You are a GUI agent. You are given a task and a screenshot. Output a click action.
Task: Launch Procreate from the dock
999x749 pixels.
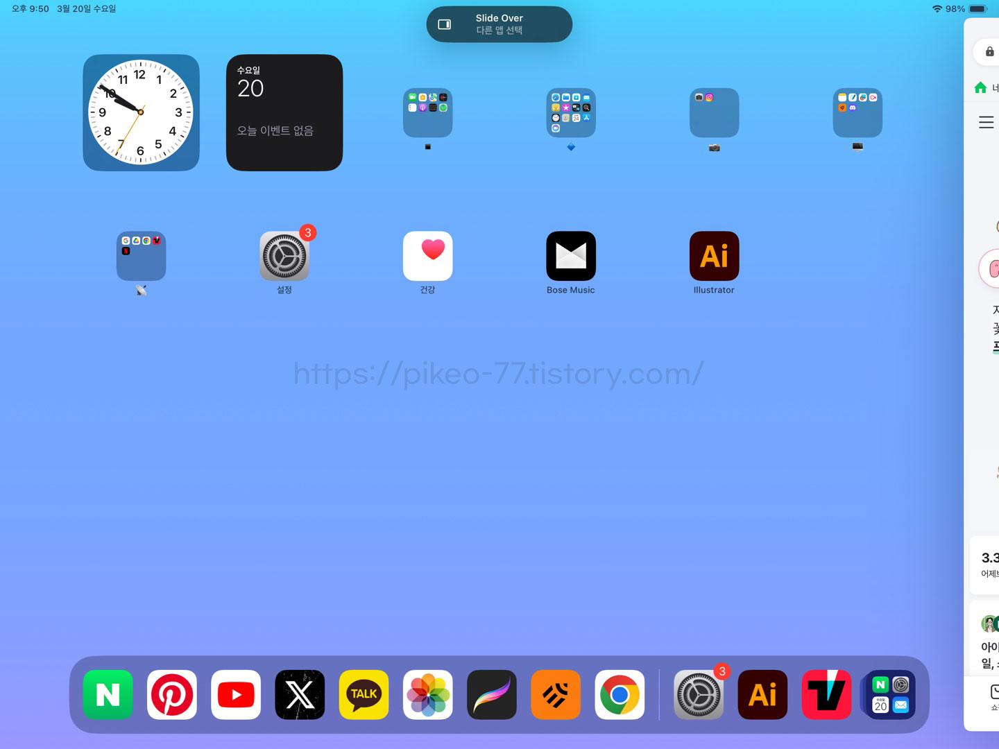tap(492, 694)
